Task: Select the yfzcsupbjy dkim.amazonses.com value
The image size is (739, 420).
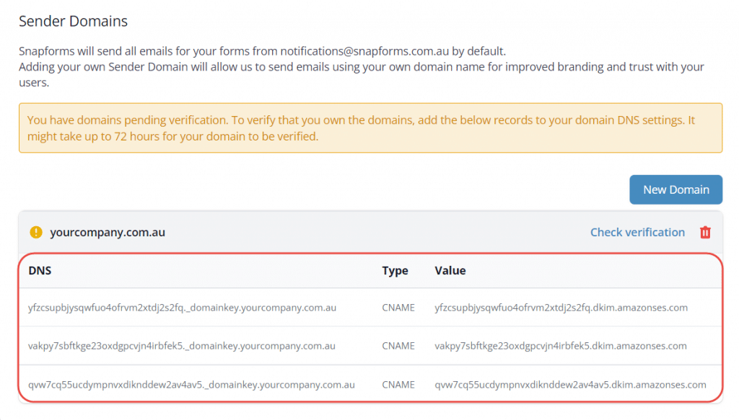Action: pyautogui.click(x=561, y=308)
